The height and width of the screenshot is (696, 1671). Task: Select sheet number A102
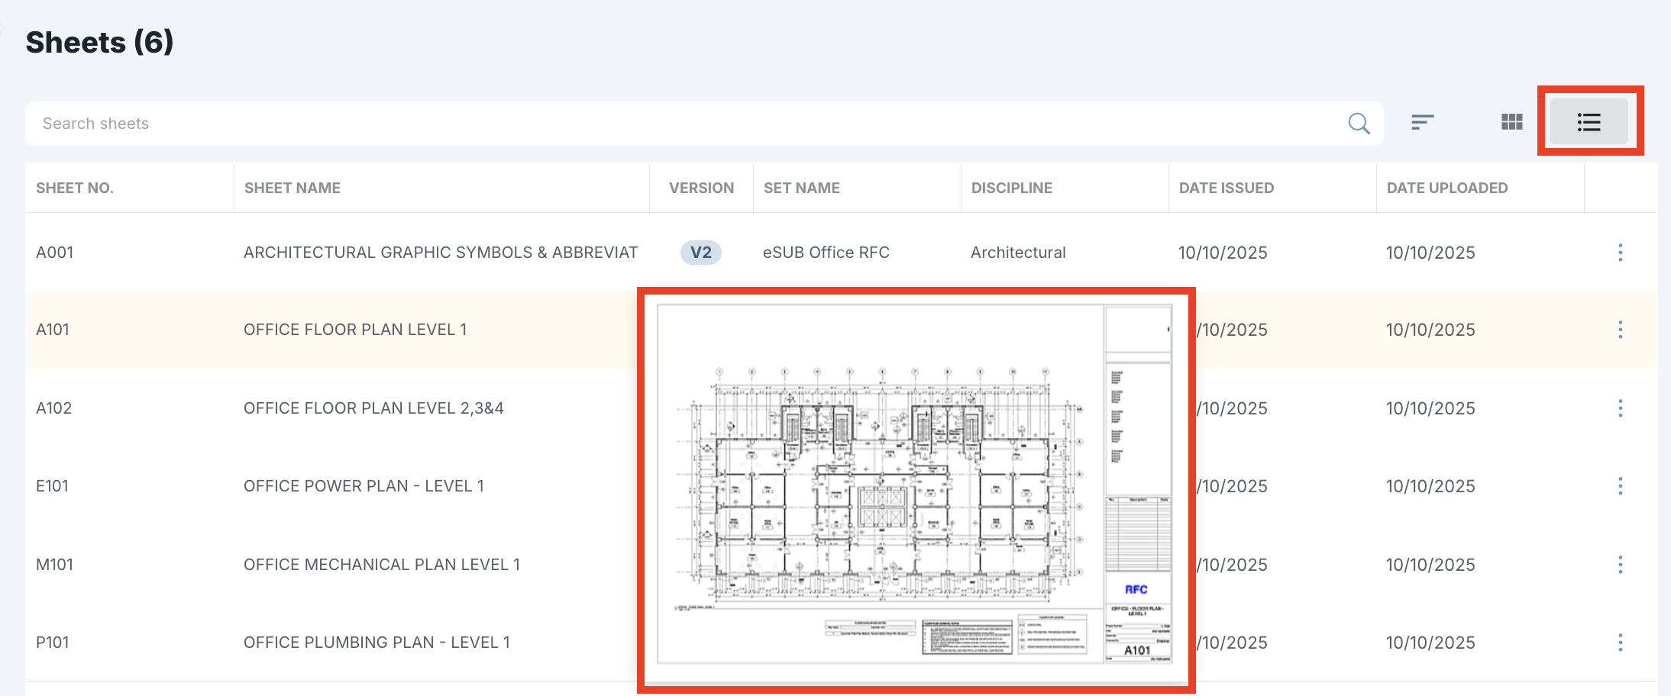coord(54,408)
